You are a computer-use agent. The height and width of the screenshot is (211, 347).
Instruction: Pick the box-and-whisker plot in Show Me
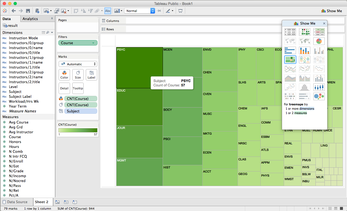pyautogui.click(x=319, y=87)
